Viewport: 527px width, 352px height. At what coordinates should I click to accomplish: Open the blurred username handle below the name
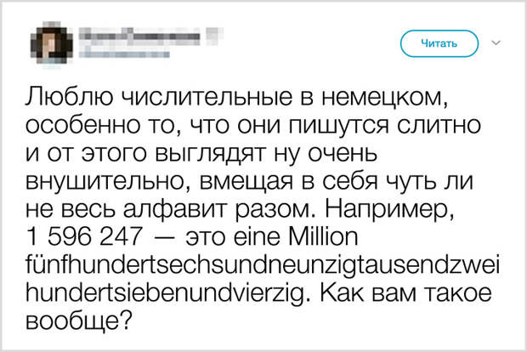click(x=124, y=54)
